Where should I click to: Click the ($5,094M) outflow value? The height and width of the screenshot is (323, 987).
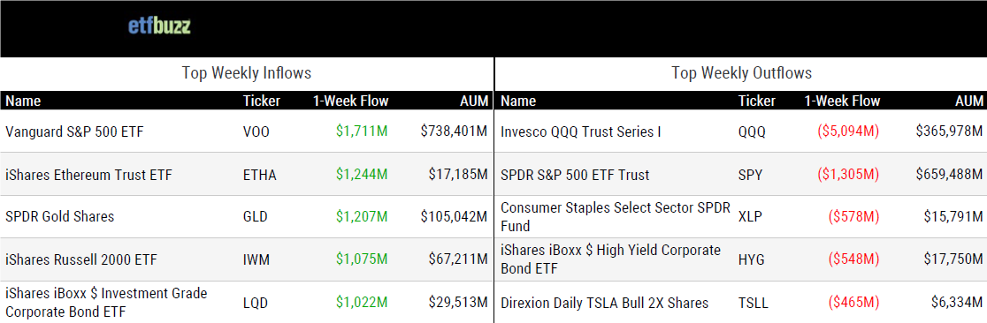coord(848,131)
